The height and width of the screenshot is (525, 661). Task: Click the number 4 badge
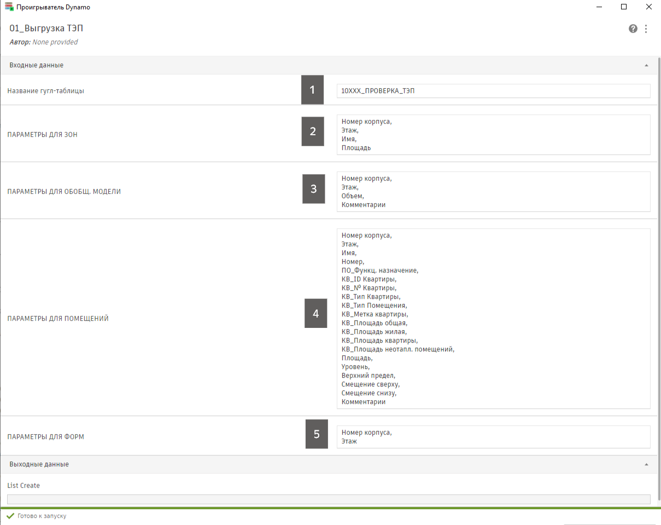pyautogui.click(x=315, y=313)
